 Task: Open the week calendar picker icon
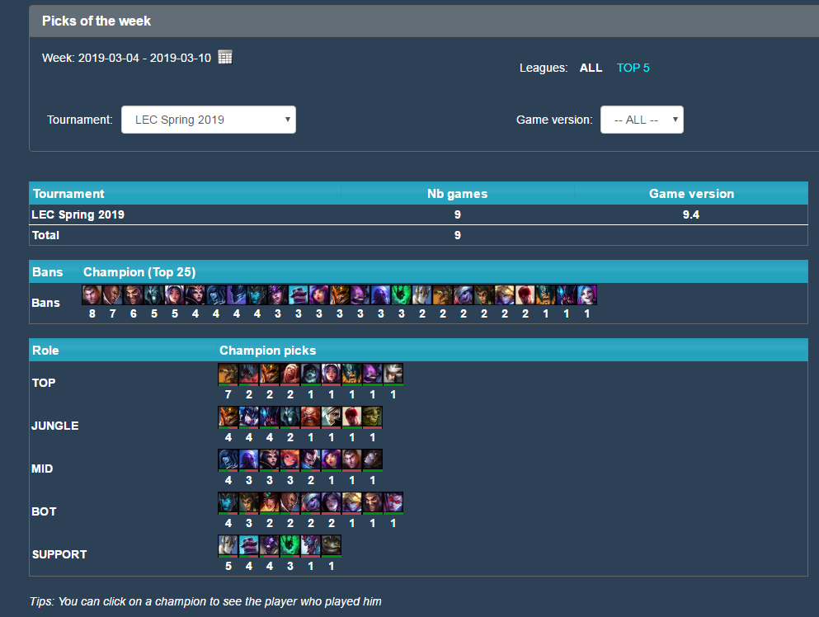click(225, 57)
